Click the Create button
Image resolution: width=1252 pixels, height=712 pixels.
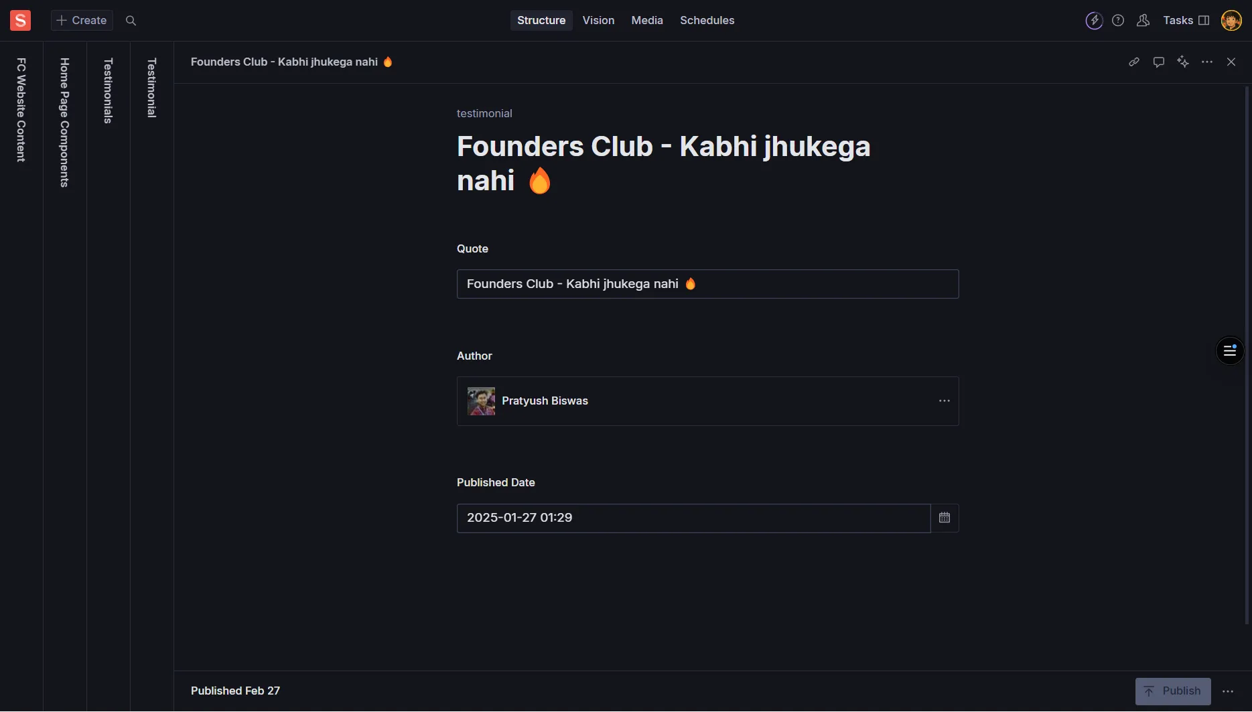[x=82, y=21]
